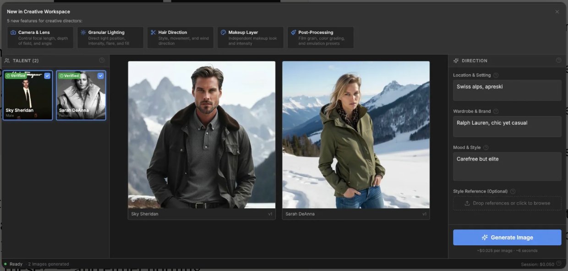Click the Sarah DeAnna caption below the image

(x=300, y=214)
